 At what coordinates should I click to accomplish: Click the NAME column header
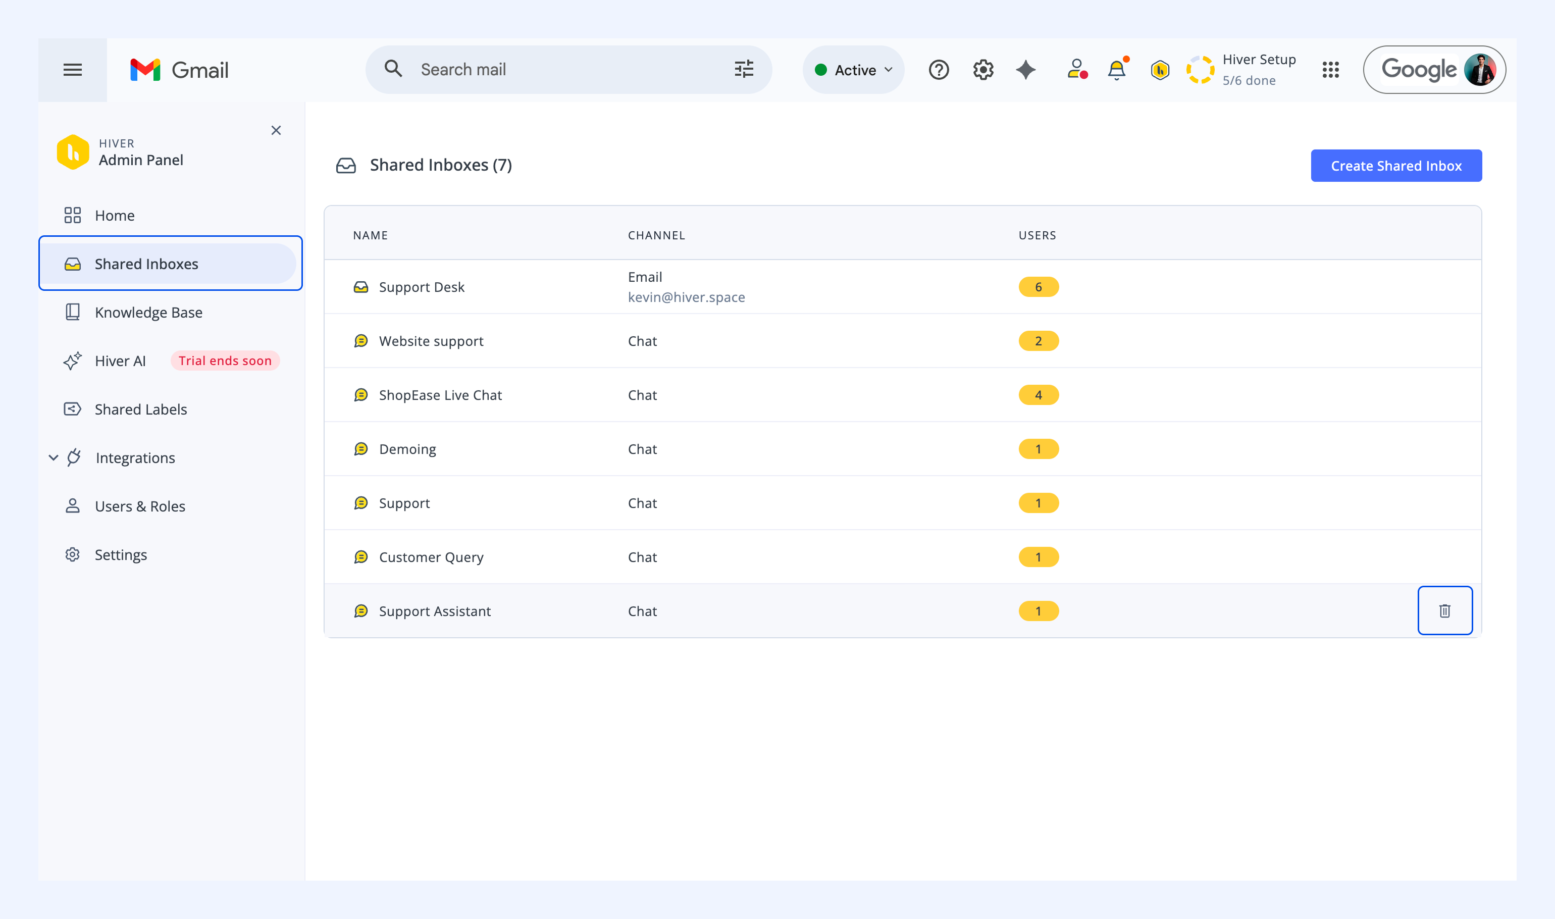coord(370,235)
